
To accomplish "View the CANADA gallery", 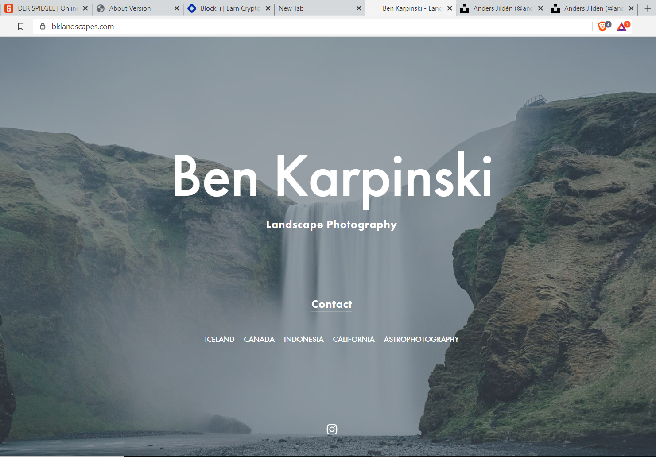I will 259,339.
